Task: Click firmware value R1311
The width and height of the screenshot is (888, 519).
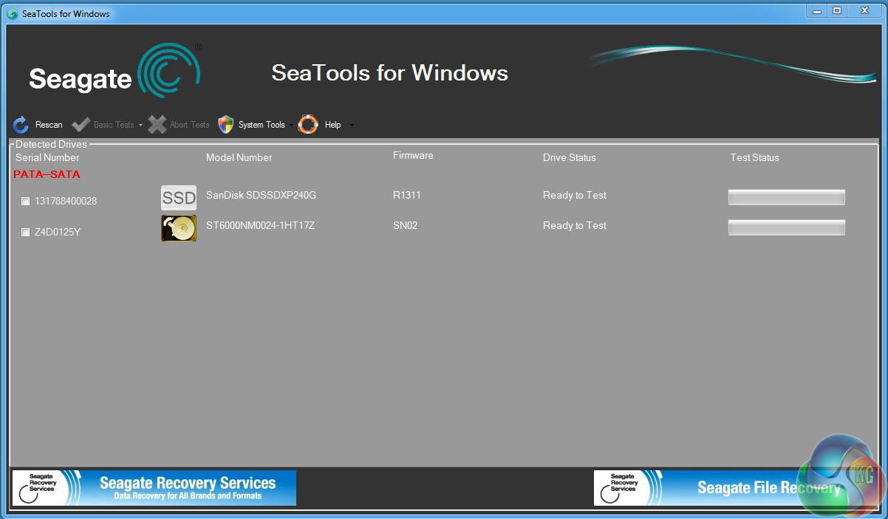Action: pos(407,195)
